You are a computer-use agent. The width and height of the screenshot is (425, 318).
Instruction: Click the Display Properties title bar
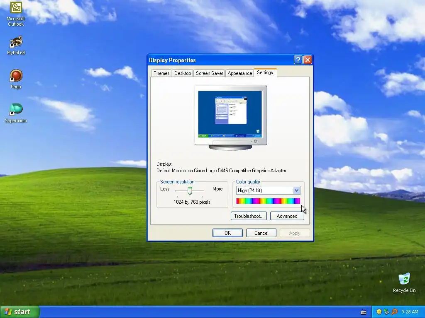click(220, 60)
